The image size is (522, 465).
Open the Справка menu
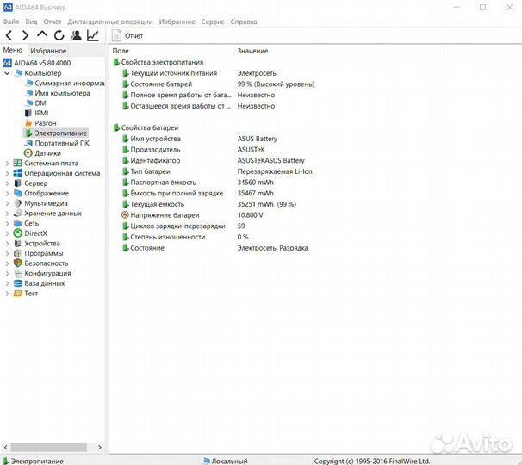(x=244, y=22)
